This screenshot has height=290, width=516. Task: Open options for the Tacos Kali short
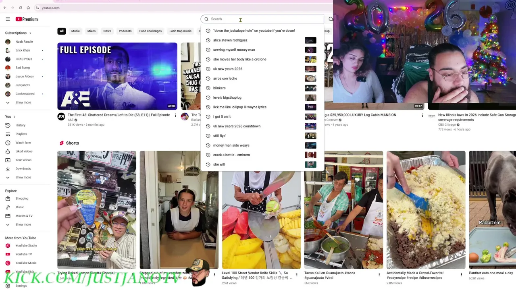pos(379,275)
